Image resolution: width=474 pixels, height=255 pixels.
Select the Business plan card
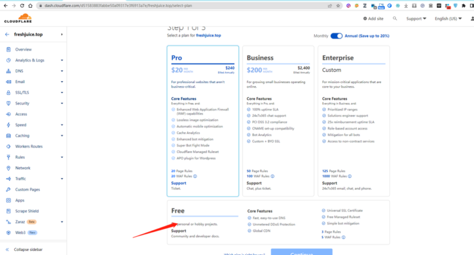[x=278, y=121]
